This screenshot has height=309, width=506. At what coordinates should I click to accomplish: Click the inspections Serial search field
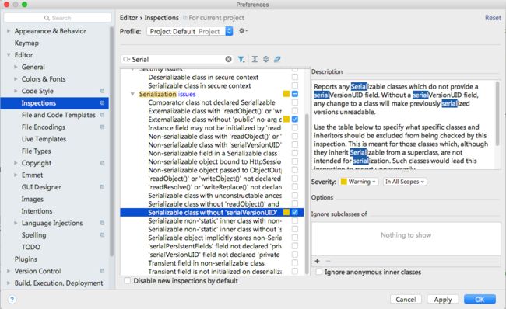click(x=177, y=59)
